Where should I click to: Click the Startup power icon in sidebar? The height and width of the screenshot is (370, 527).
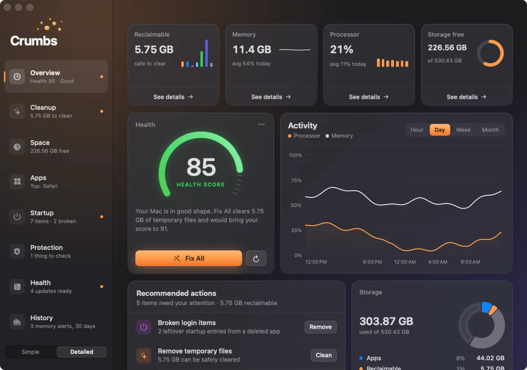click(x=17, y=216)
